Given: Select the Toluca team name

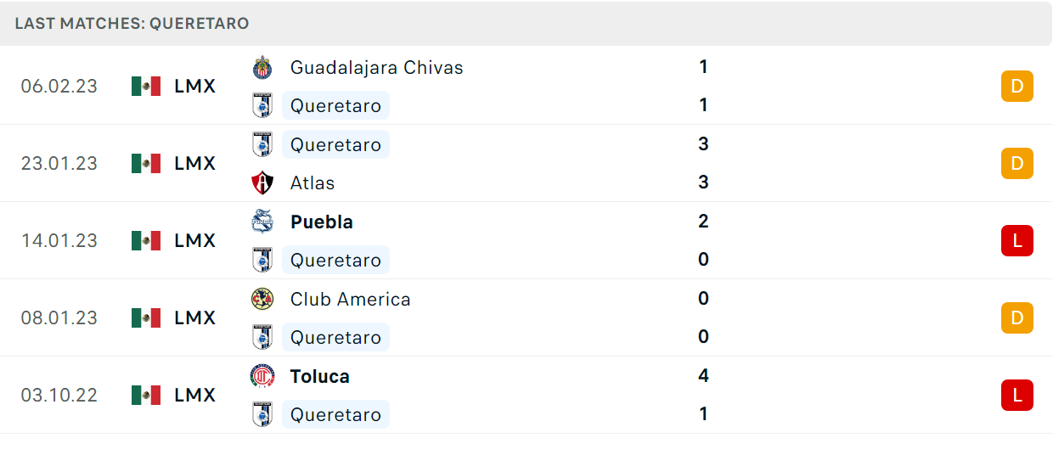Looking at the screenshot, I should 320,376.
